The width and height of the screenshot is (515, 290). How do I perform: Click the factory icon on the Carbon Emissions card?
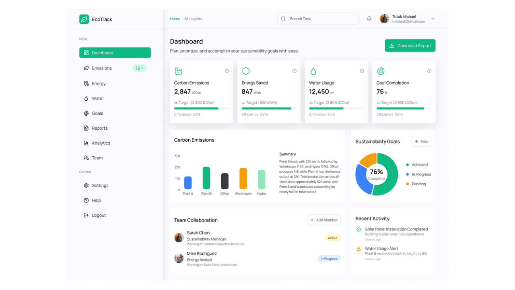(178, 71)
